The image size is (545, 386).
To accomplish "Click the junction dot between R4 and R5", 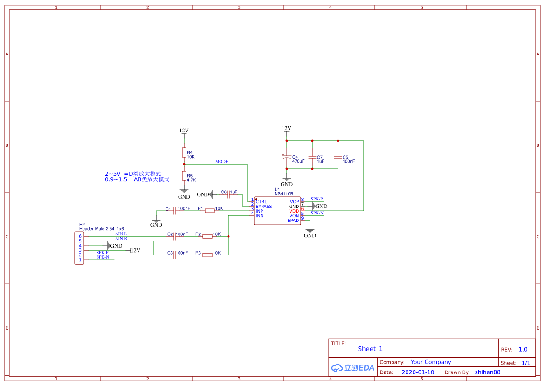I will 184,164.
